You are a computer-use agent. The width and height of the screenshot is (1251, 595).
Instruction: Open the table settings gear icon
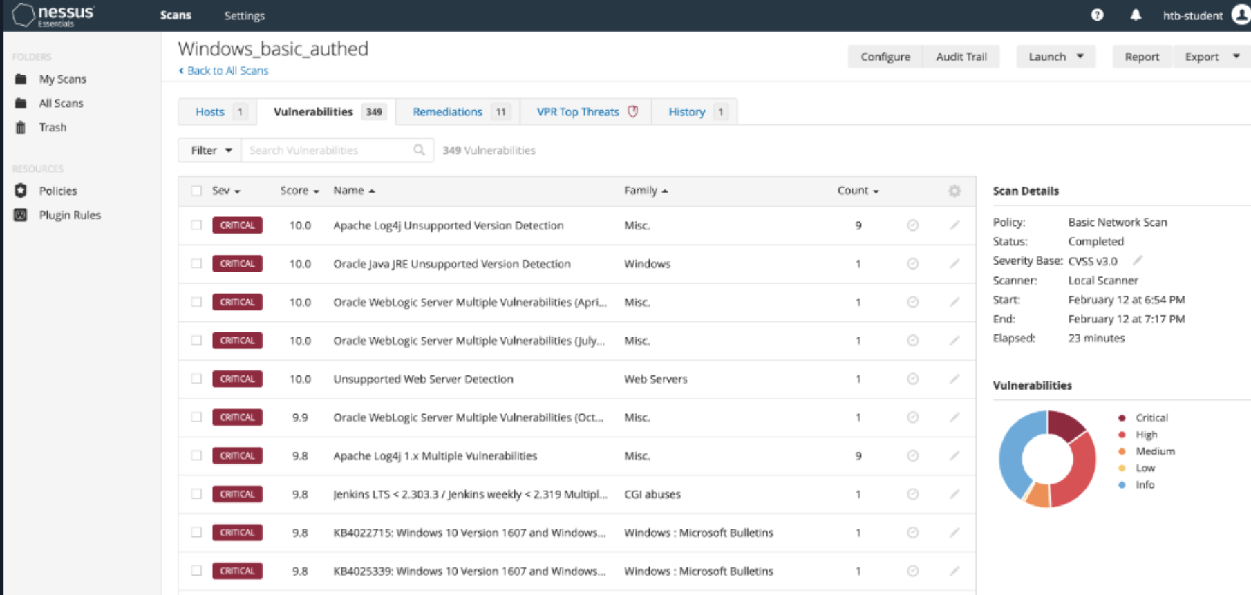click(954, 191)
